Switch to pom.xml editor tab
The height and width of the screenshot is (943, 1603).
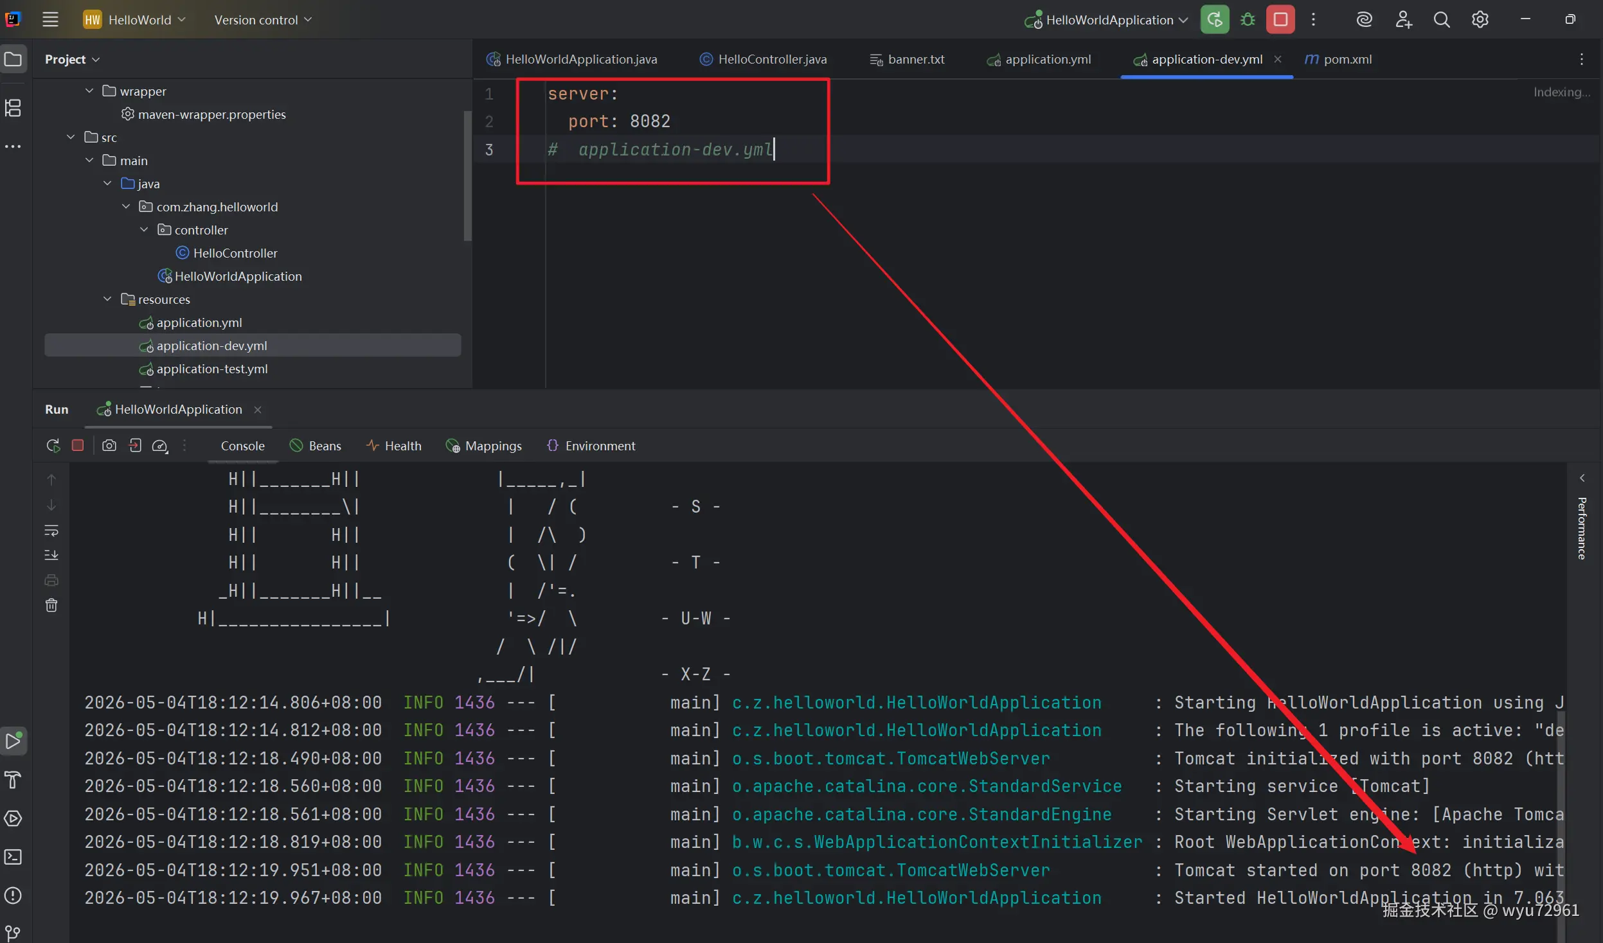tap(1338, 59)
